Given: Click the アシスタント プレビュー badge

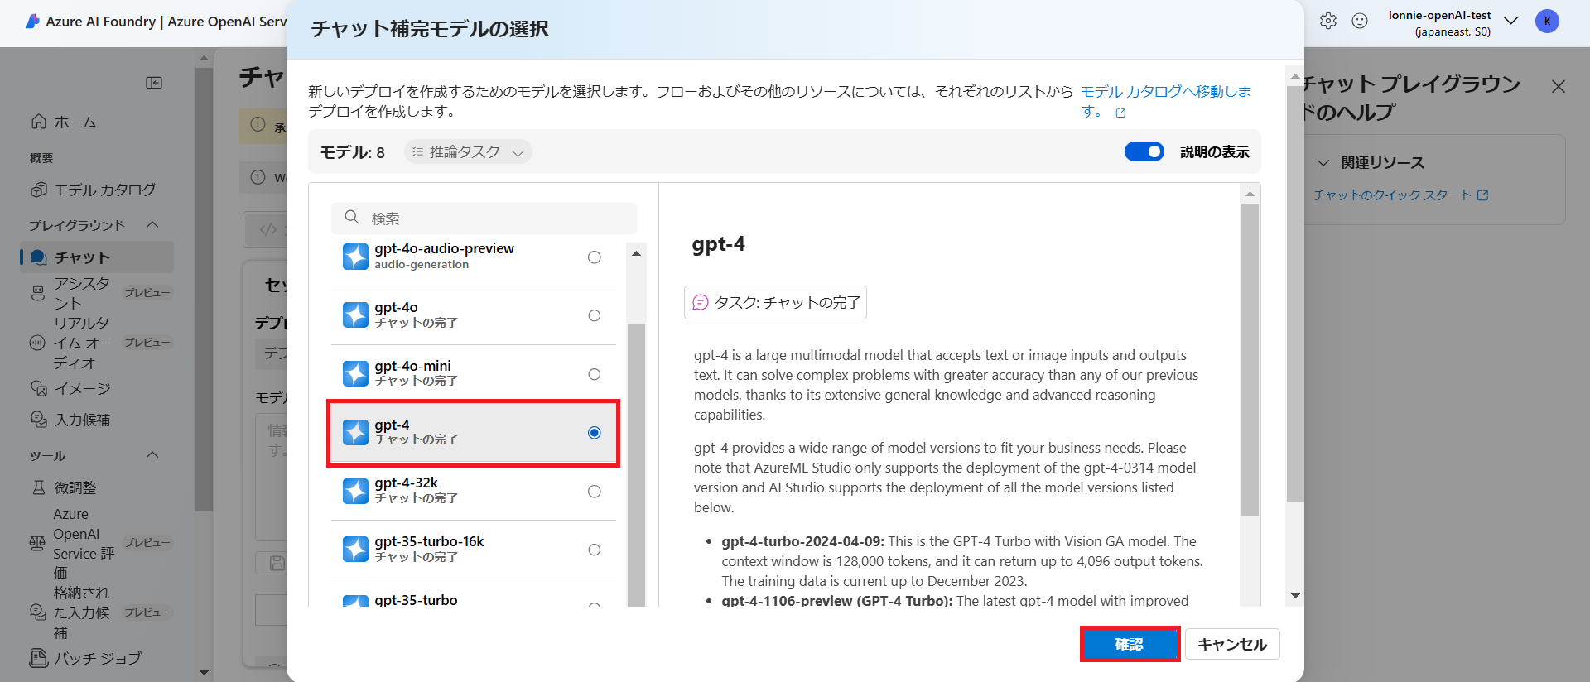Looking at the screenshot, I should (147, 293).
